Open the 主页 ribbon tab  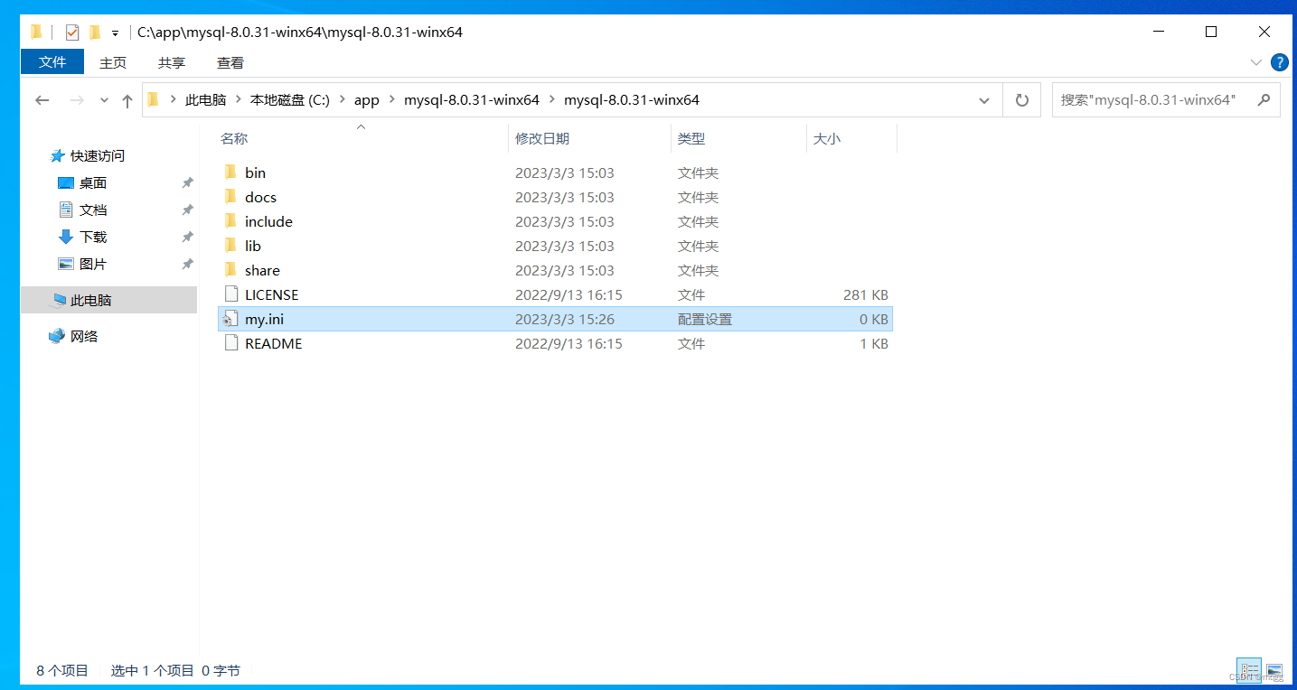113,62
